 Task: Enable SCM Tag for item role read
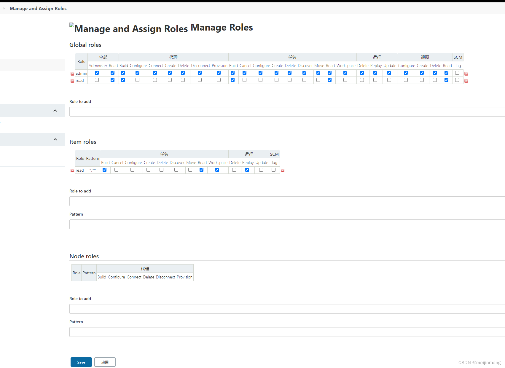point(273,170)
